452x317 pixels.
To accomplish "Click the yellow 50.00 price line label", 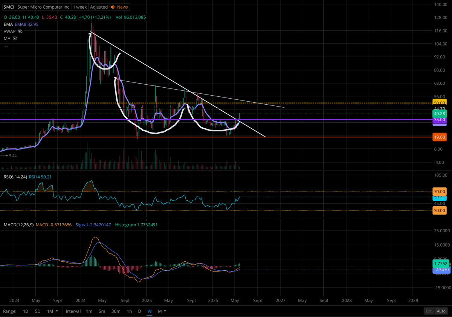I will coord(440,103).
